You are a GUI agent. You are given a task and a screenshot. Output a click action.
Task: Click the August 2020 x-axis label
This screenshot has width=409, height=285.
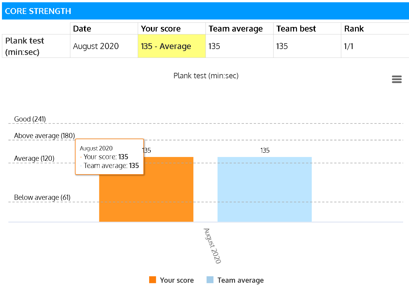coord(211,246)
